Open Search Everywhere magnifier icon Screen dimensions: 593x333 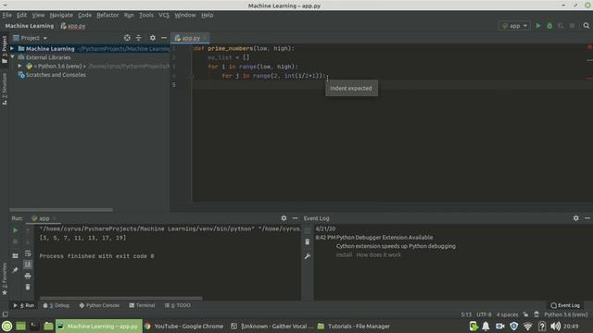[x=587, y=26]
